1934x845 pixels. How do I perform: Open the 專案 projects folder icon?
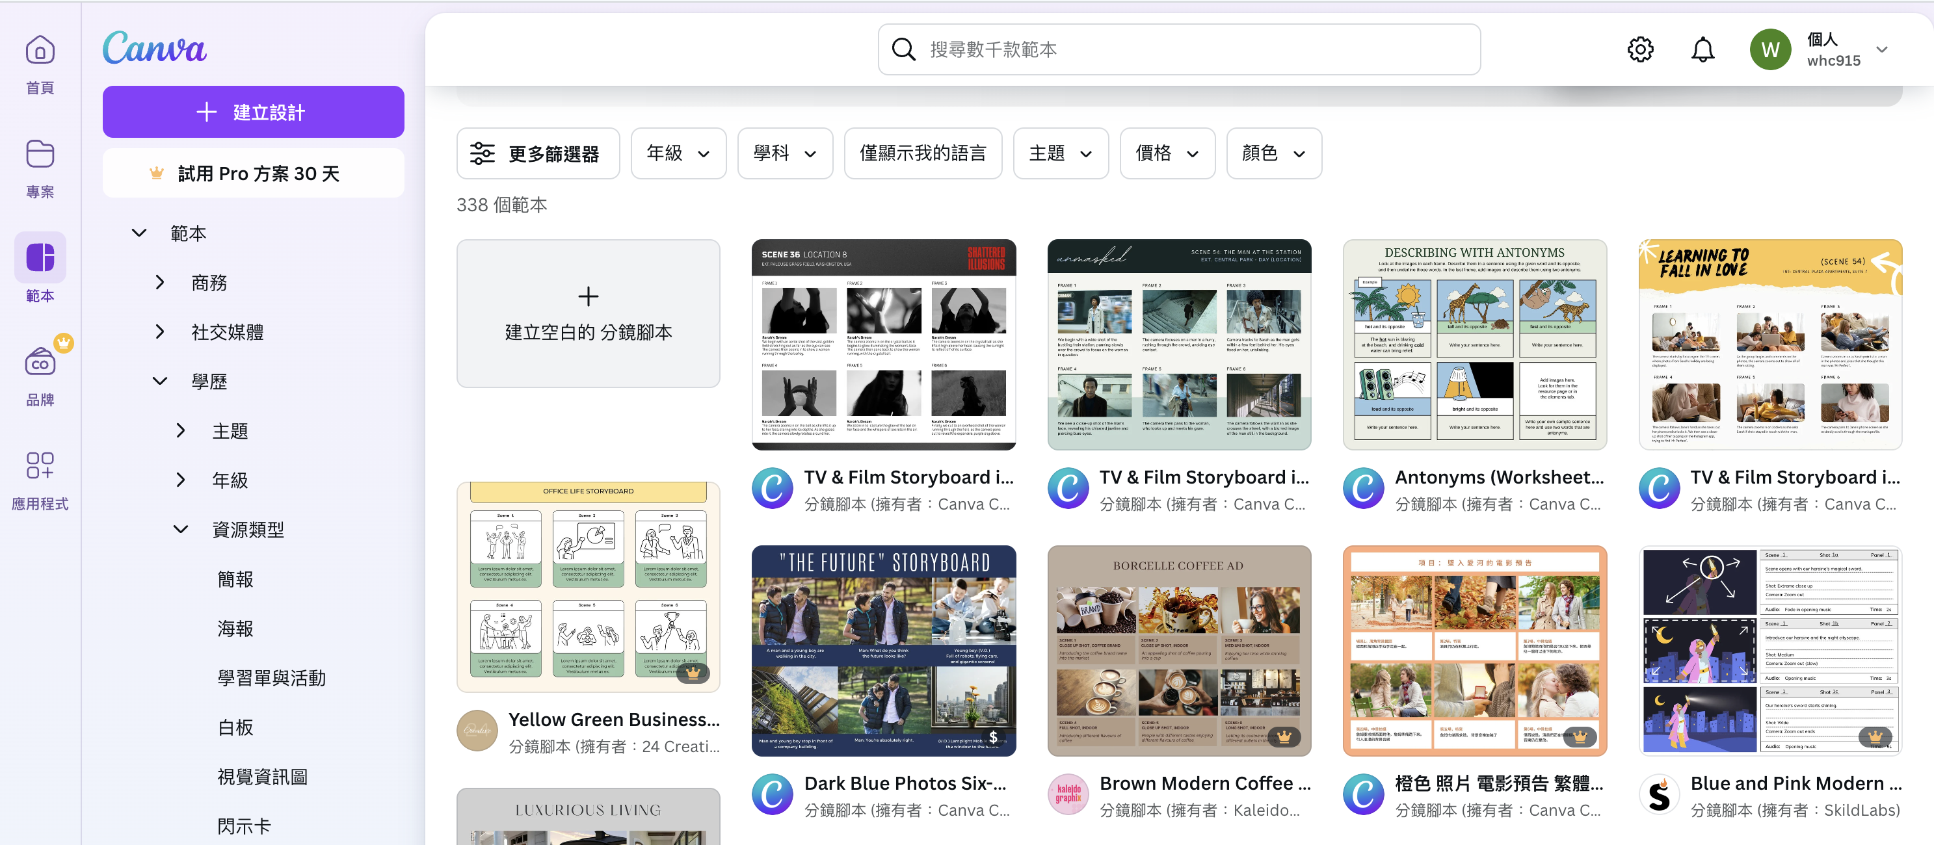[40, 155]
